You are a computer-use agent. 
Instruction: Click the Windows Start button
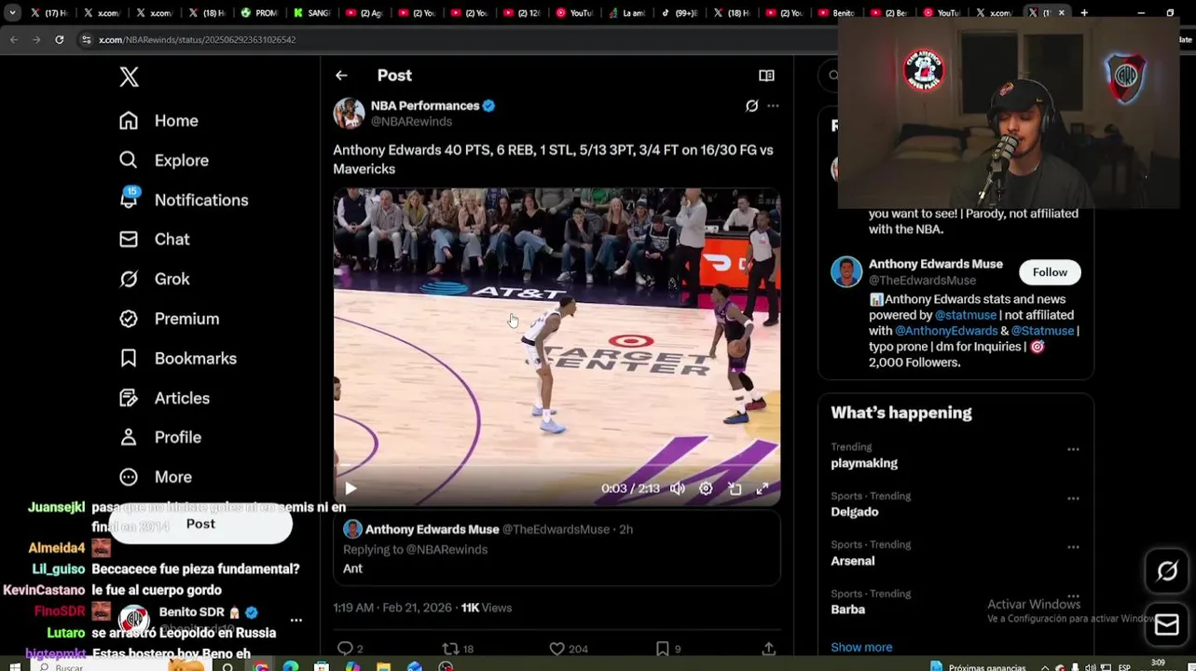tap(14, 667)
